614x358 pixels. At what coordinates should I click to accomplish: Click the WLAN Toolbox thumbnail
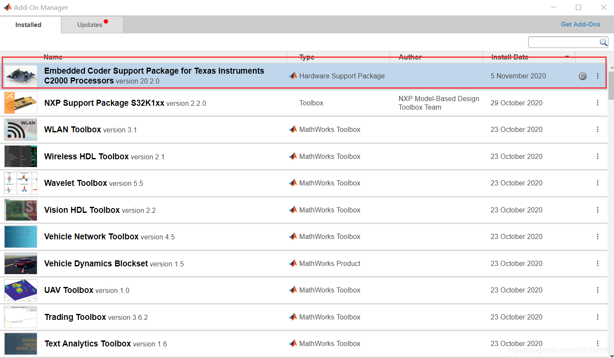point(21,130)
